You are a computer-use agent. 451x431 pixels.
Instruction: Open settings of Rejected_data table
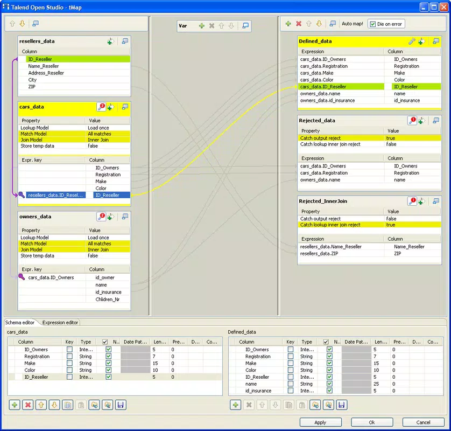(x=412, y=121)
